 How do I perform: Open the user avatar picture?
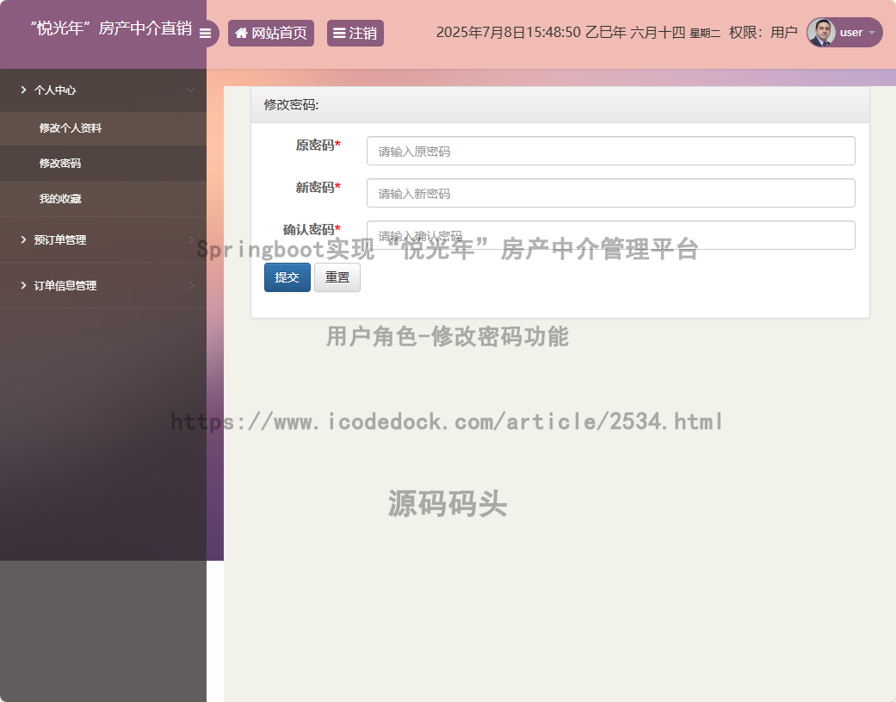click(x=821, y=33)
